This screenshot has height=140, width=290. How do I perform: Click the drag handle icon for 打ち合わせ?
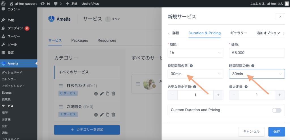pos(61,86)
